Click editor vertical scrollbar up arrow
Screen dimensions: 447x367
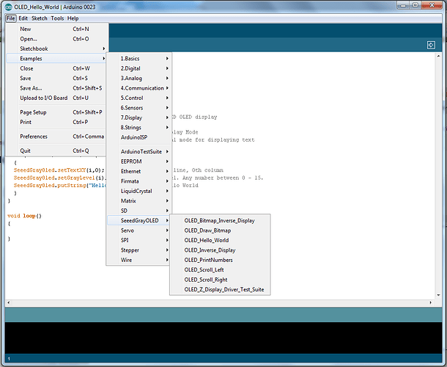(x=438, y=57)
